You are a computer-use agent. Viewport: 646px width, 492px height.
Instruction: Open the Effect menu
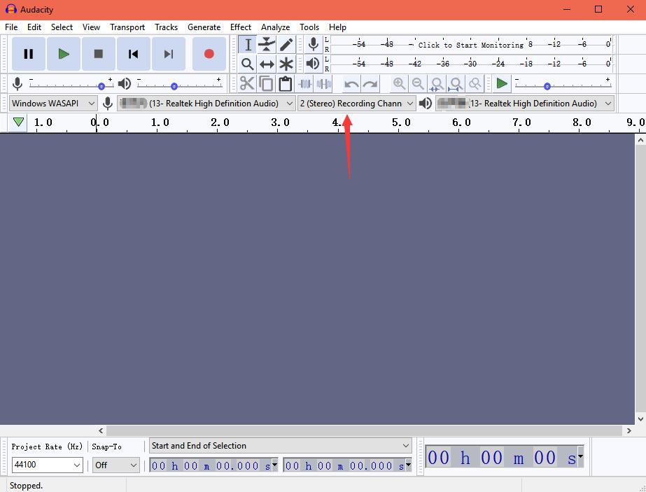click(241, 27)
